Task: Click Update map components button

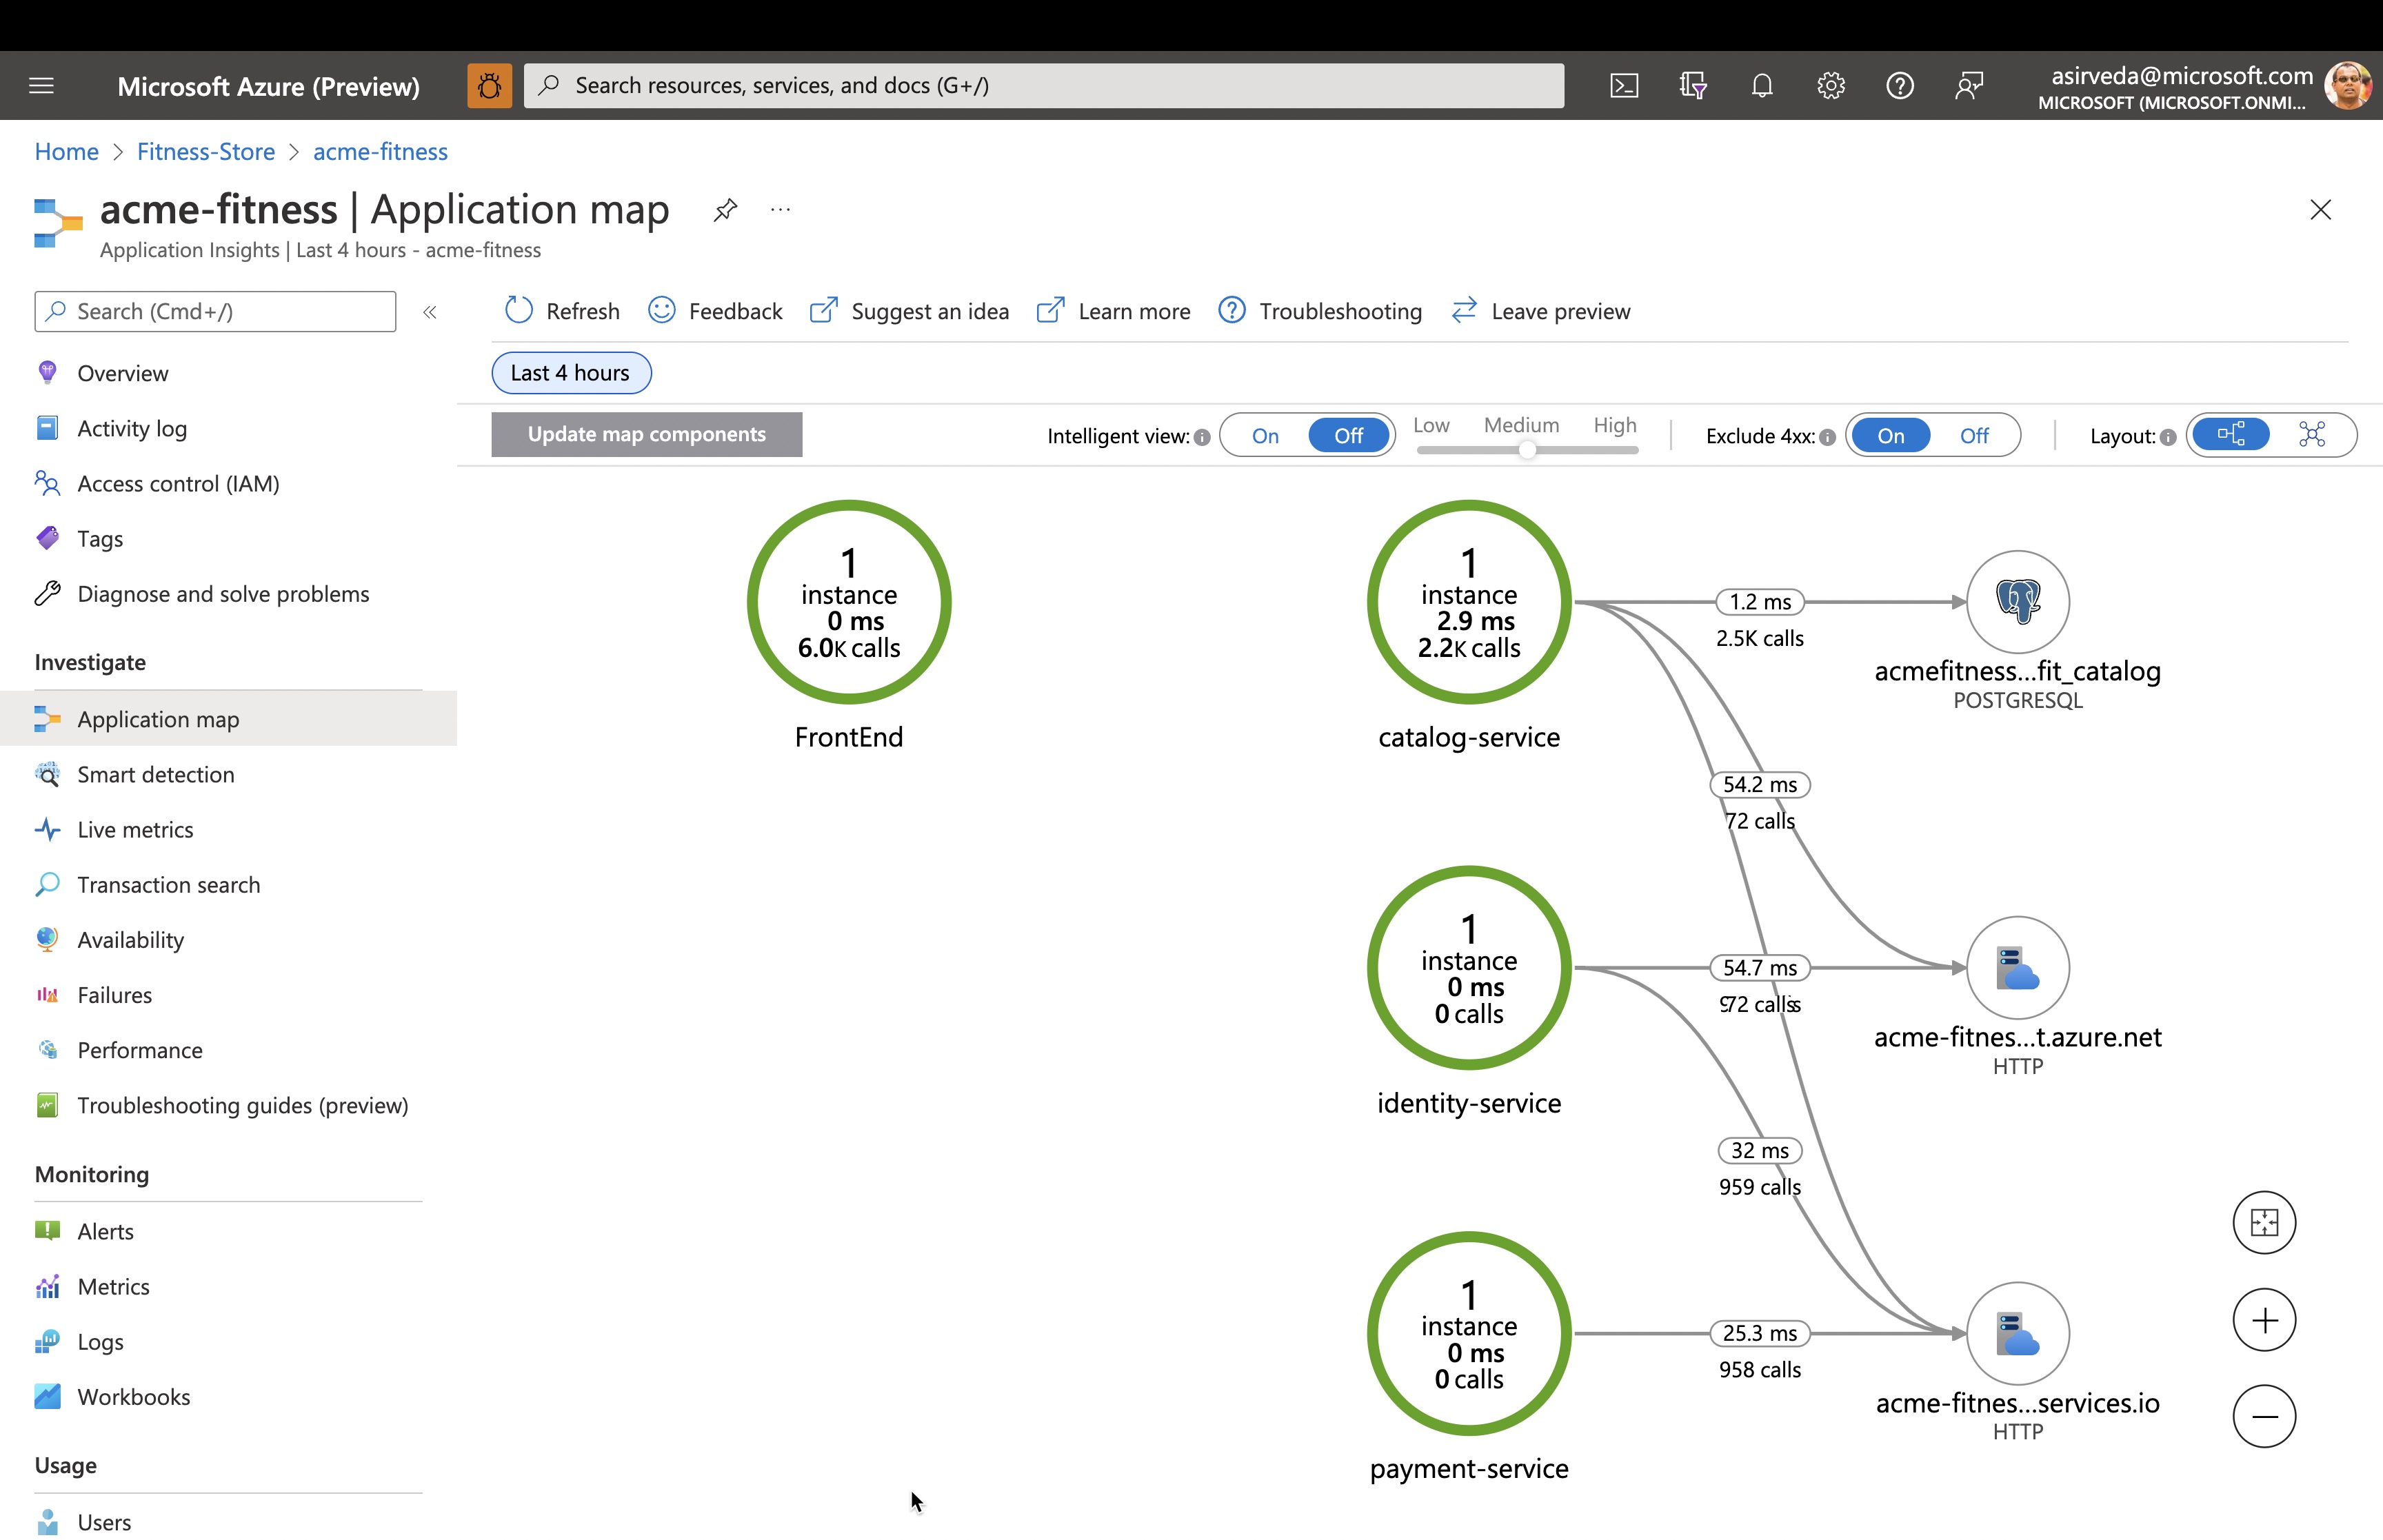Action: 646,434
